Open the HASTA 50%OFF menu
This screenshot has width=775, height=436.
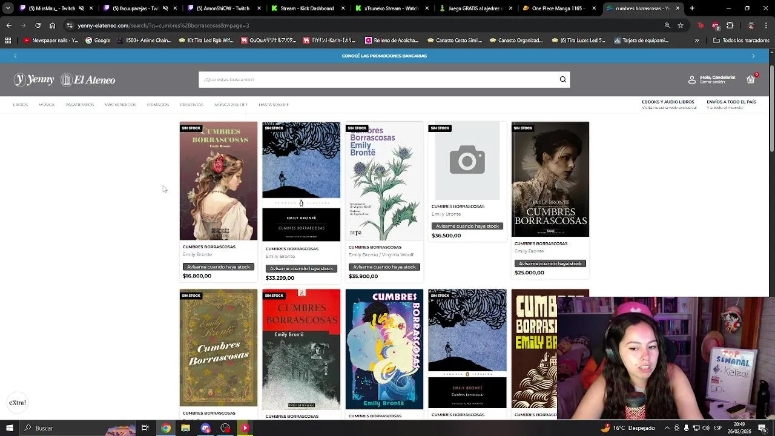click(274, 105)
